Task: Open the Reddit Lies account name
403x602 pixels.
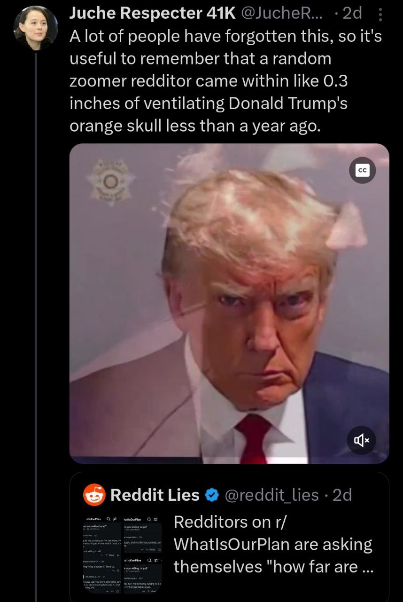Action: 155,495
